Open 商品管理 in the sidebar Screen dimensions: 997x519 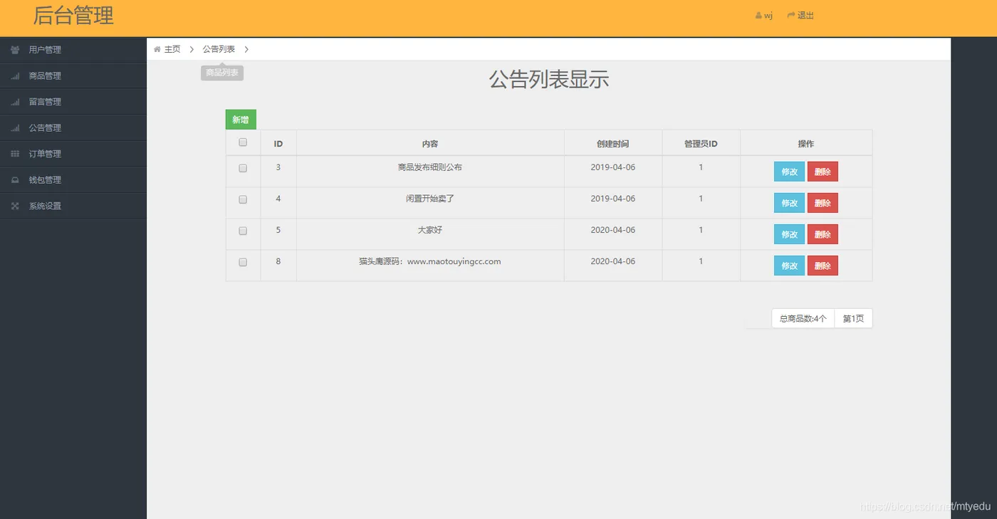tap(73, 76)
